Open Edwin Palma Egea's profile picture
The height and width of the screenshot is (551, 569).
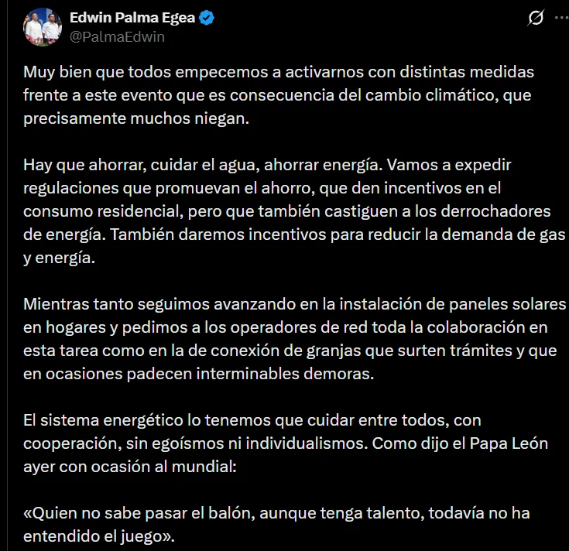pos(43,27)
